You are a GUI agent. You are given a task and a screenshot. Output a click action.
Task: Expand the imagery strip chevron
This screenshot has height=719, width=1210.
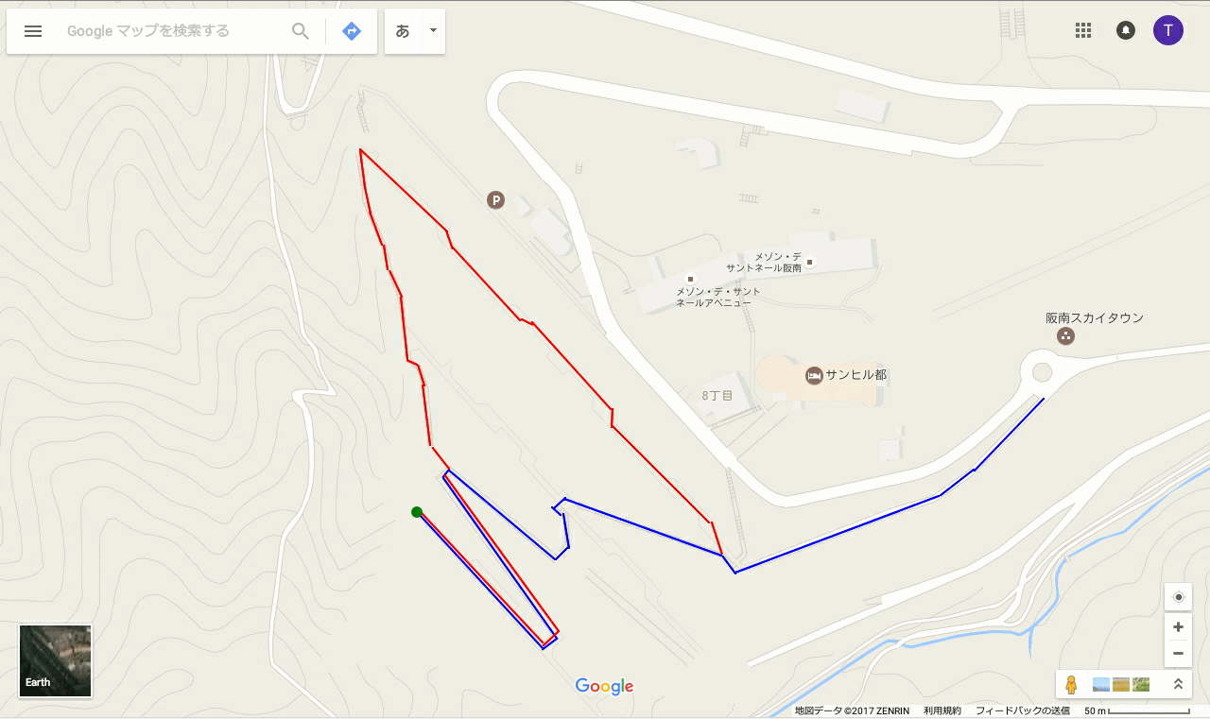[1178, 684]
